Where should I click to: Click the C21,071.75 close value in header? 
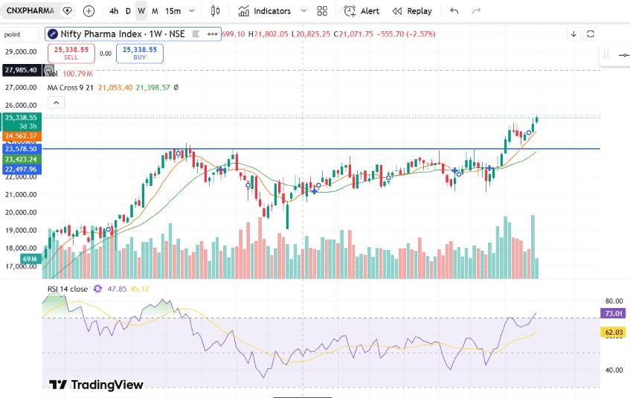click(x=353, y=34)
